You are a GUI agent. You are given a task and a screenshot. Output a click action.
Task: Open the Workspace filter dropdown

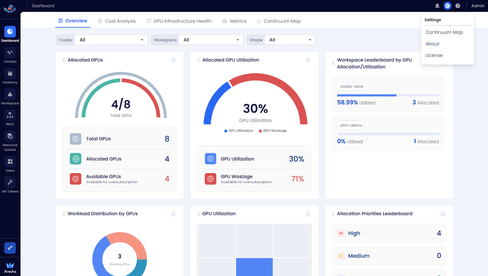coord(211,40)
